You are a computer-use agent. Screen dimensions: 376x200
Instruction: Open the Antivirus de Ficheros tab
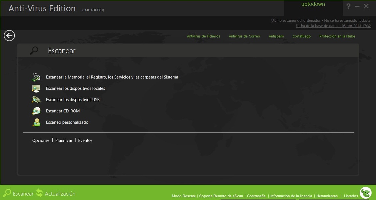pos(203,36)
